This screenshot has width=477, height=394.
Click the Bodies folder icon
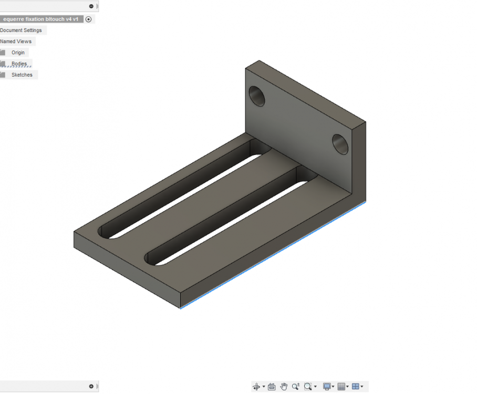click(x=3, y=64)
